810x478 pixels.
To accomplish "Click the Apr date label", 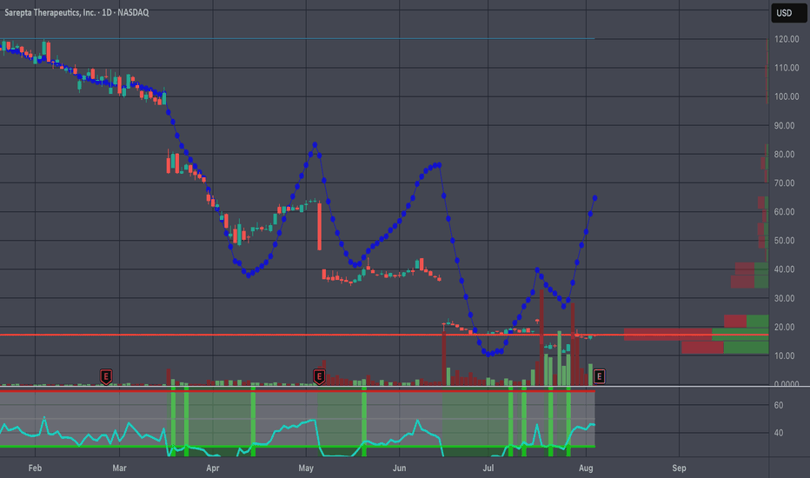I will (x=213, y=468).
